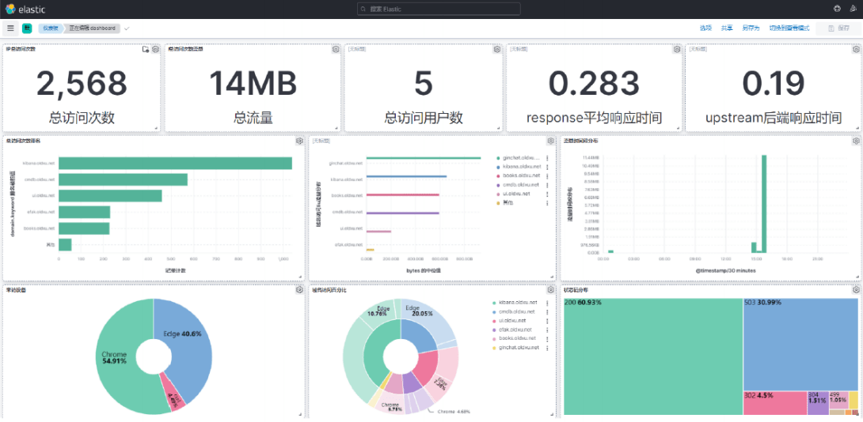Expand the dropdown chevron beside dashboard breadcrumb

coord(127,28)
